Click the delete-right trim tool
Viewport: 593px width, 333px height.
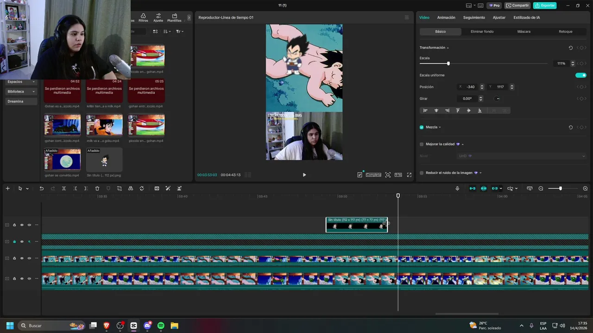point(86,188)
